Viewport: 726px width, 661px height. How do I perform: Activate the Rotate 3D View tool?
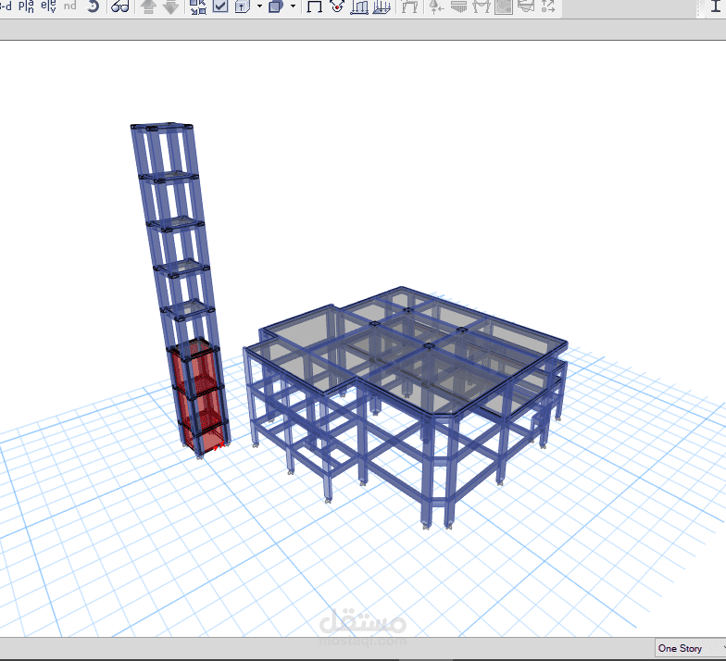point(93,6)
